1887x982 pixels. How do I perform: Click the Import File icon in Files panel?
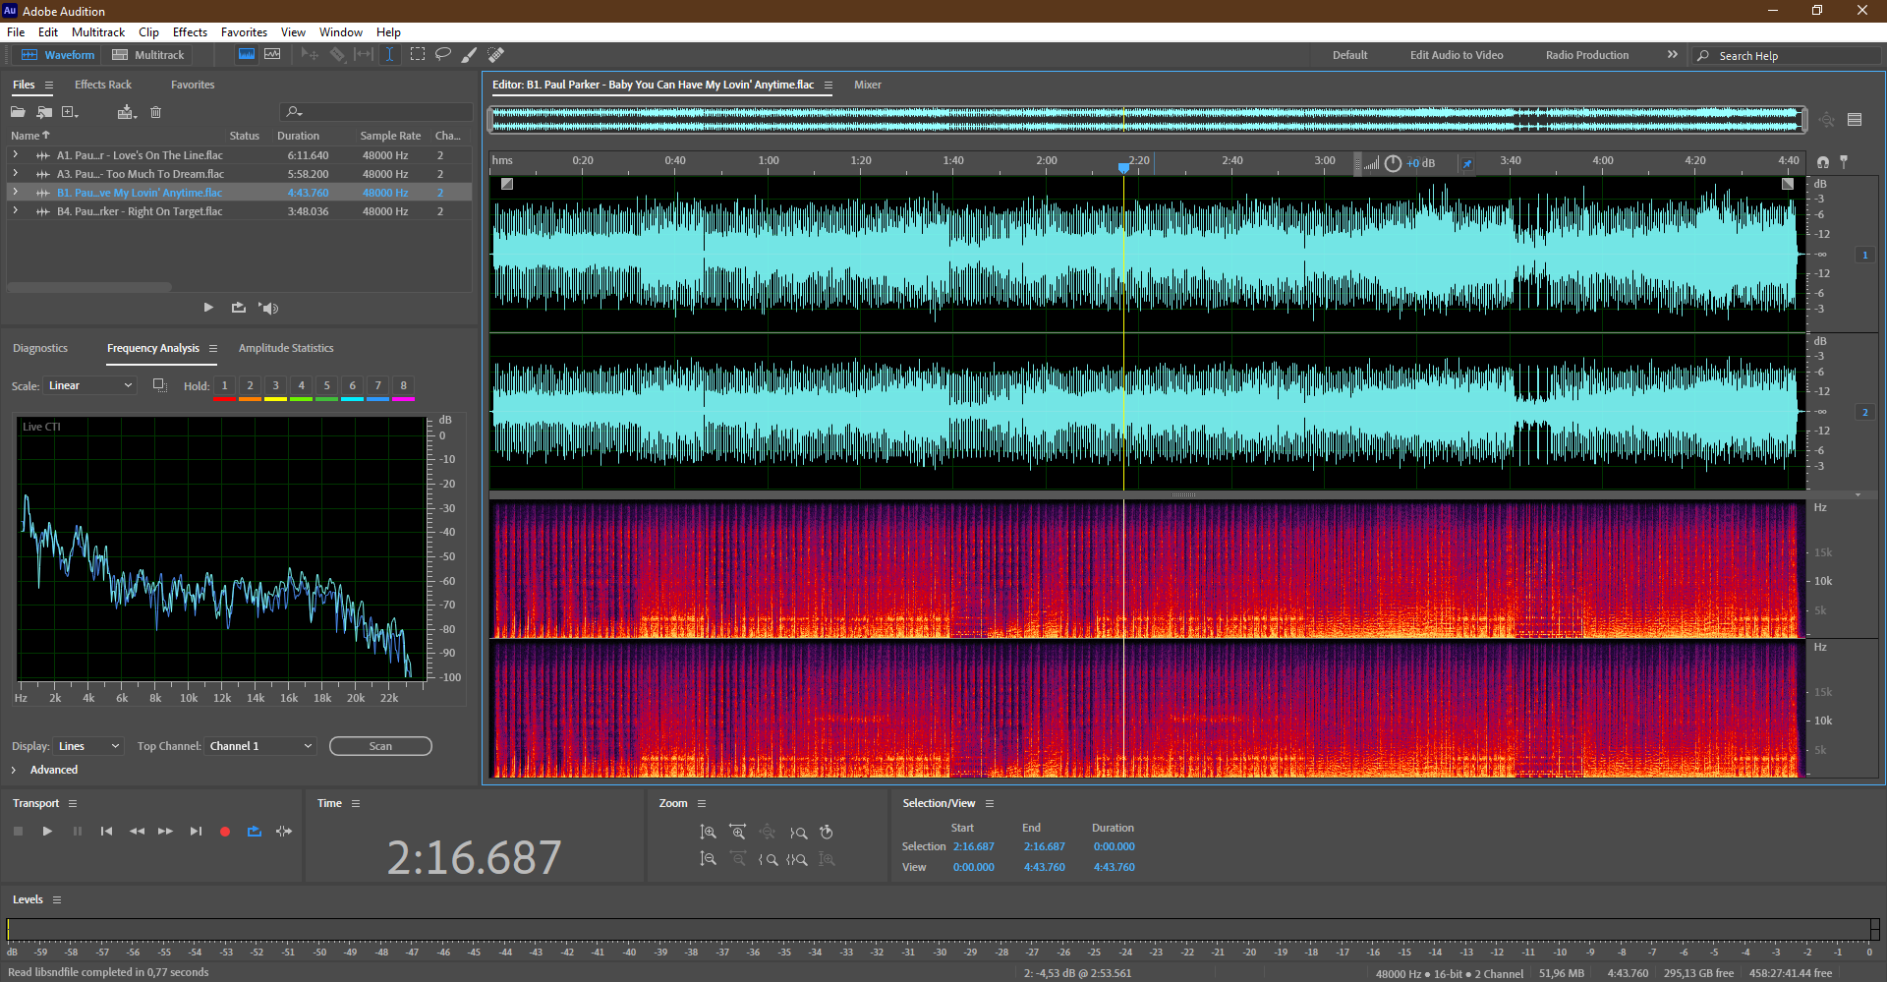(x=44, y=112)
